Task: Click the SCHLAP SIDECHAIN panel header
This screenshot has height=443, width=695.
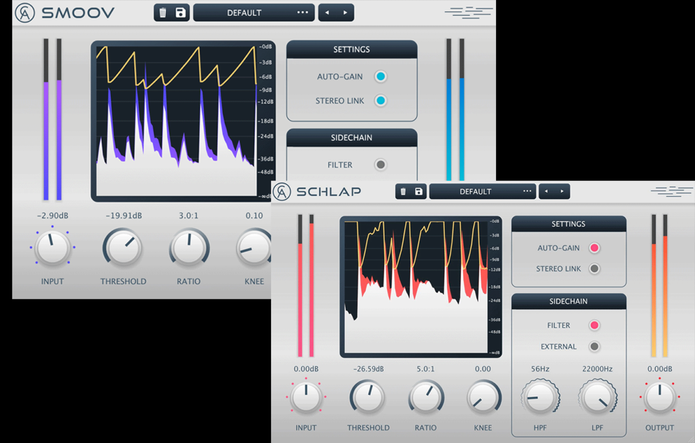Action: pos(568,302)
